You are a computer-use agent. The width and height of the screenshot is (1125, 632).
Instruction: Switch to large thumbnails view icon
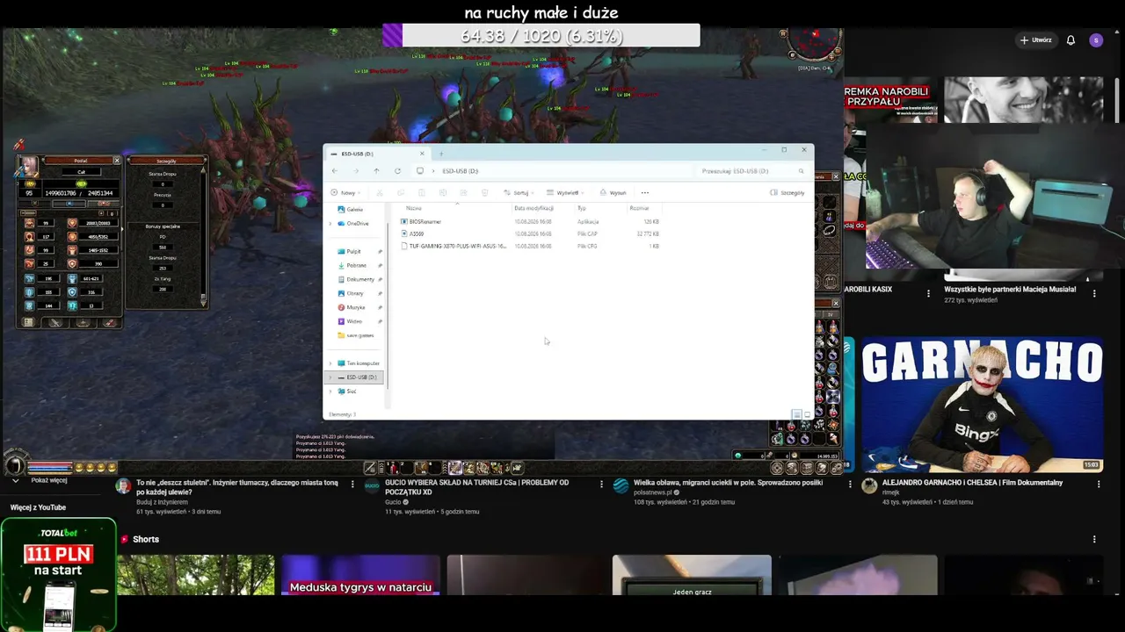[807, 414]
